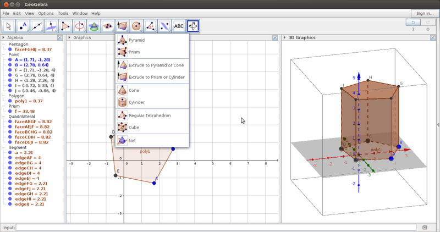Choose Net from the solids menu
The image size is (440, 232).
152,141
